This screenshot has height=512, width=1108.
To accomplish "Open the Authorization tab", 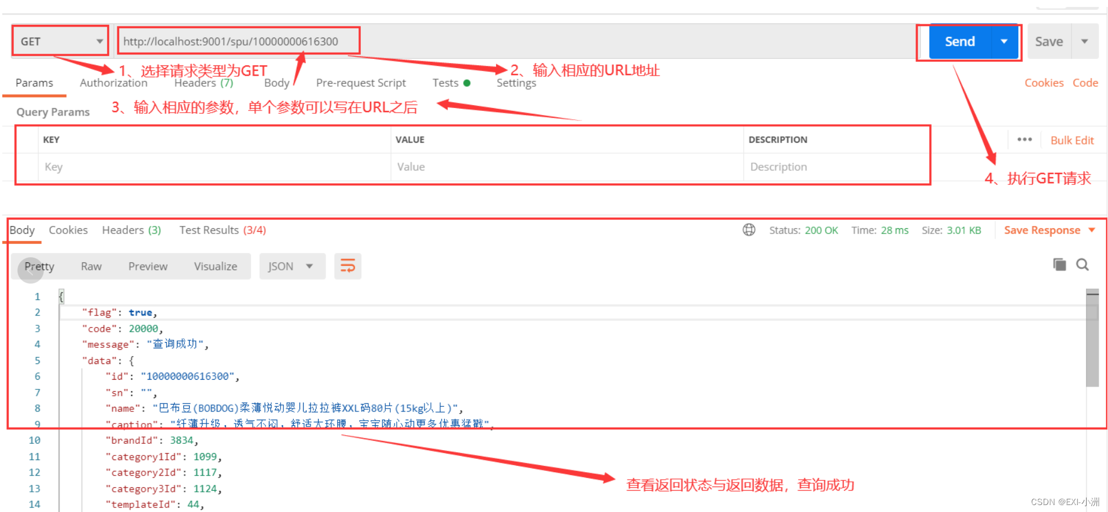I will tap(113, 83).
